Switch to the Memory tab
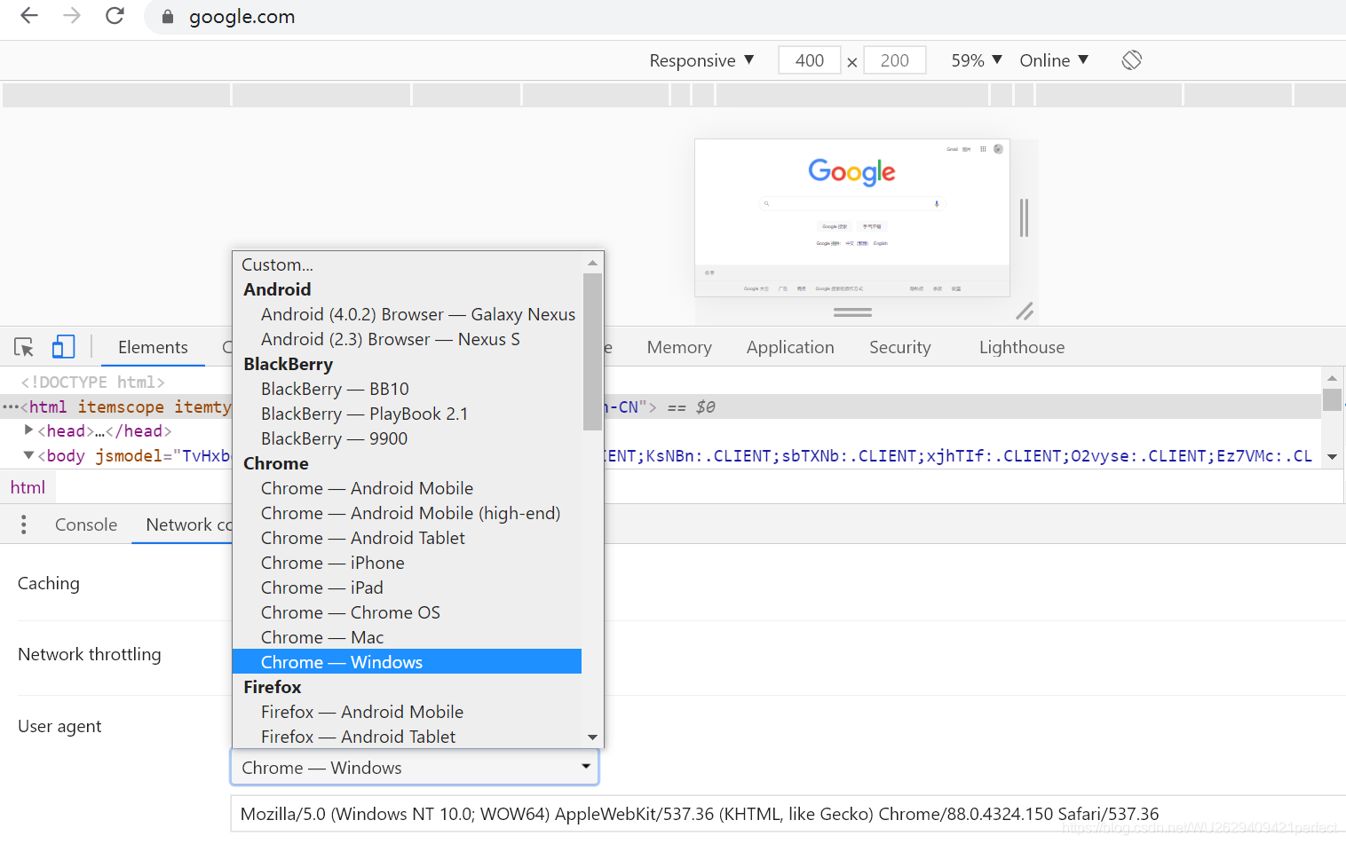Screen dimensions: 1346x844 pyautogui.click(x=679, y=347)
